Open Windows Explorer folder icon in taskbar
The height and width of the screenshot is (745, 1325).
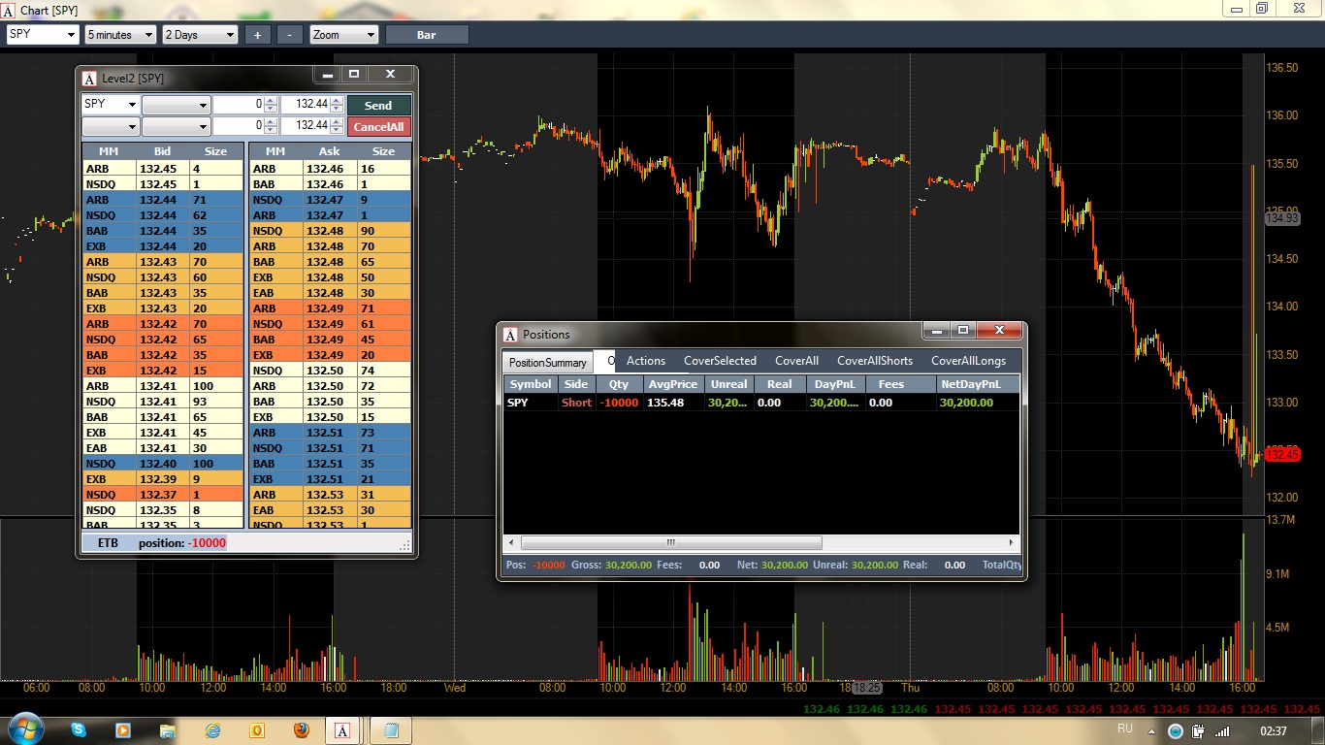[x=168, y=729]
